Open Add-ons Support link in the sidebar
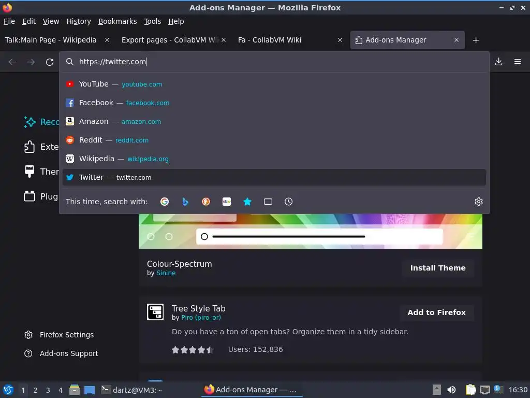Image resolution: width=530 pixels, height=398 pixels. coord(69,353)
